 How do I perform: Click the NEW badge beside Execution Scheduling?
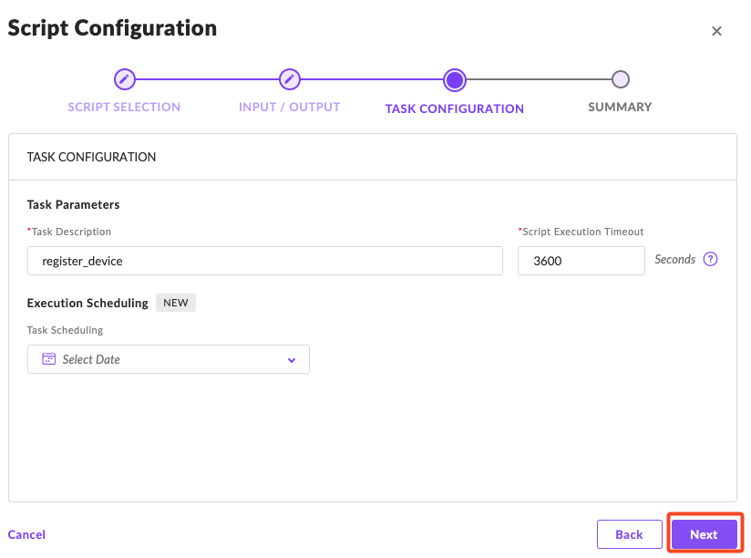176,303
